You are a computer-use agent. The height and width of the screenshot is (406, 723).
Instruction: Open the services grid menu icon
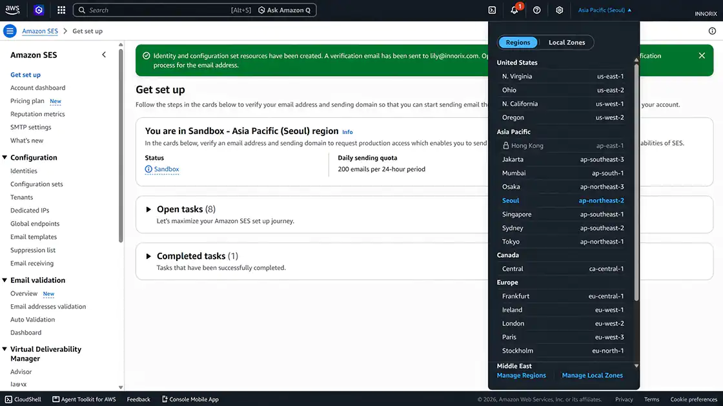(61, 10)
